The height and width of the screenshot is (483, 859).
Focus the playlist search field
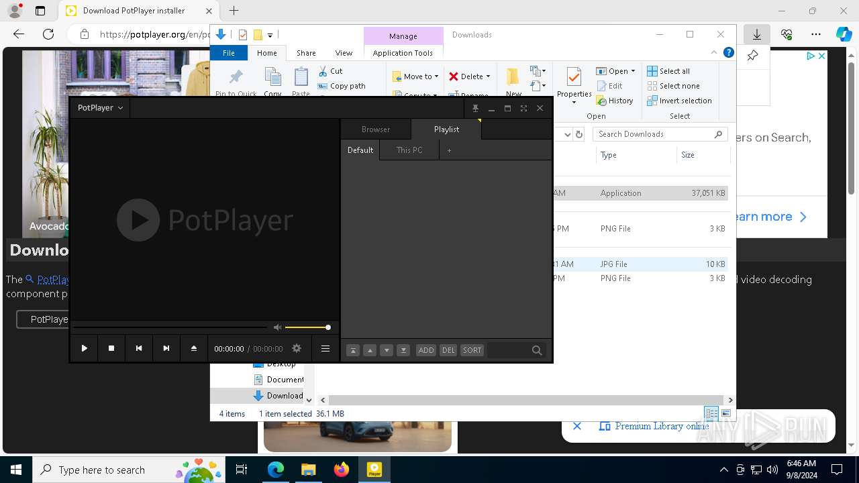tap(509, 350)
